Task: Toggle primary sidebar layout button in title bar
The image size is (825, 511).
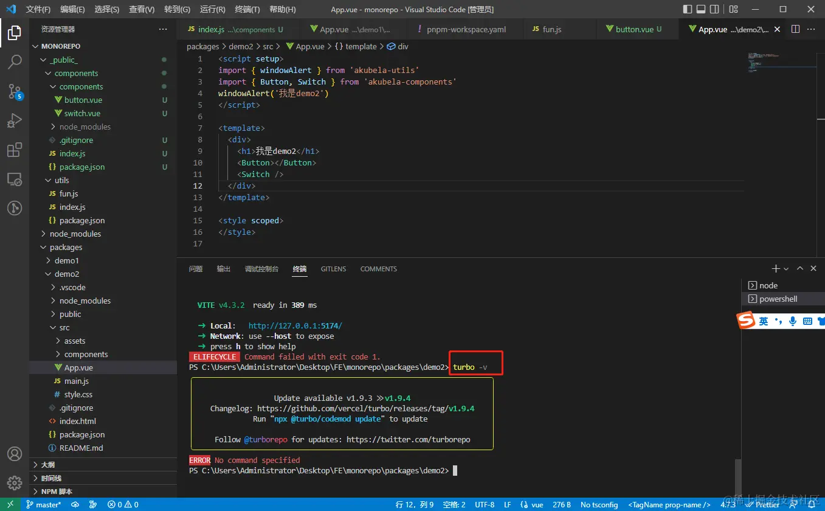Action: (688, 9)
